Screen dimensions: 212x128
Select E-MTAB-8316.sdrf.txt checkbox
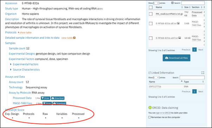tap(151, 38)
